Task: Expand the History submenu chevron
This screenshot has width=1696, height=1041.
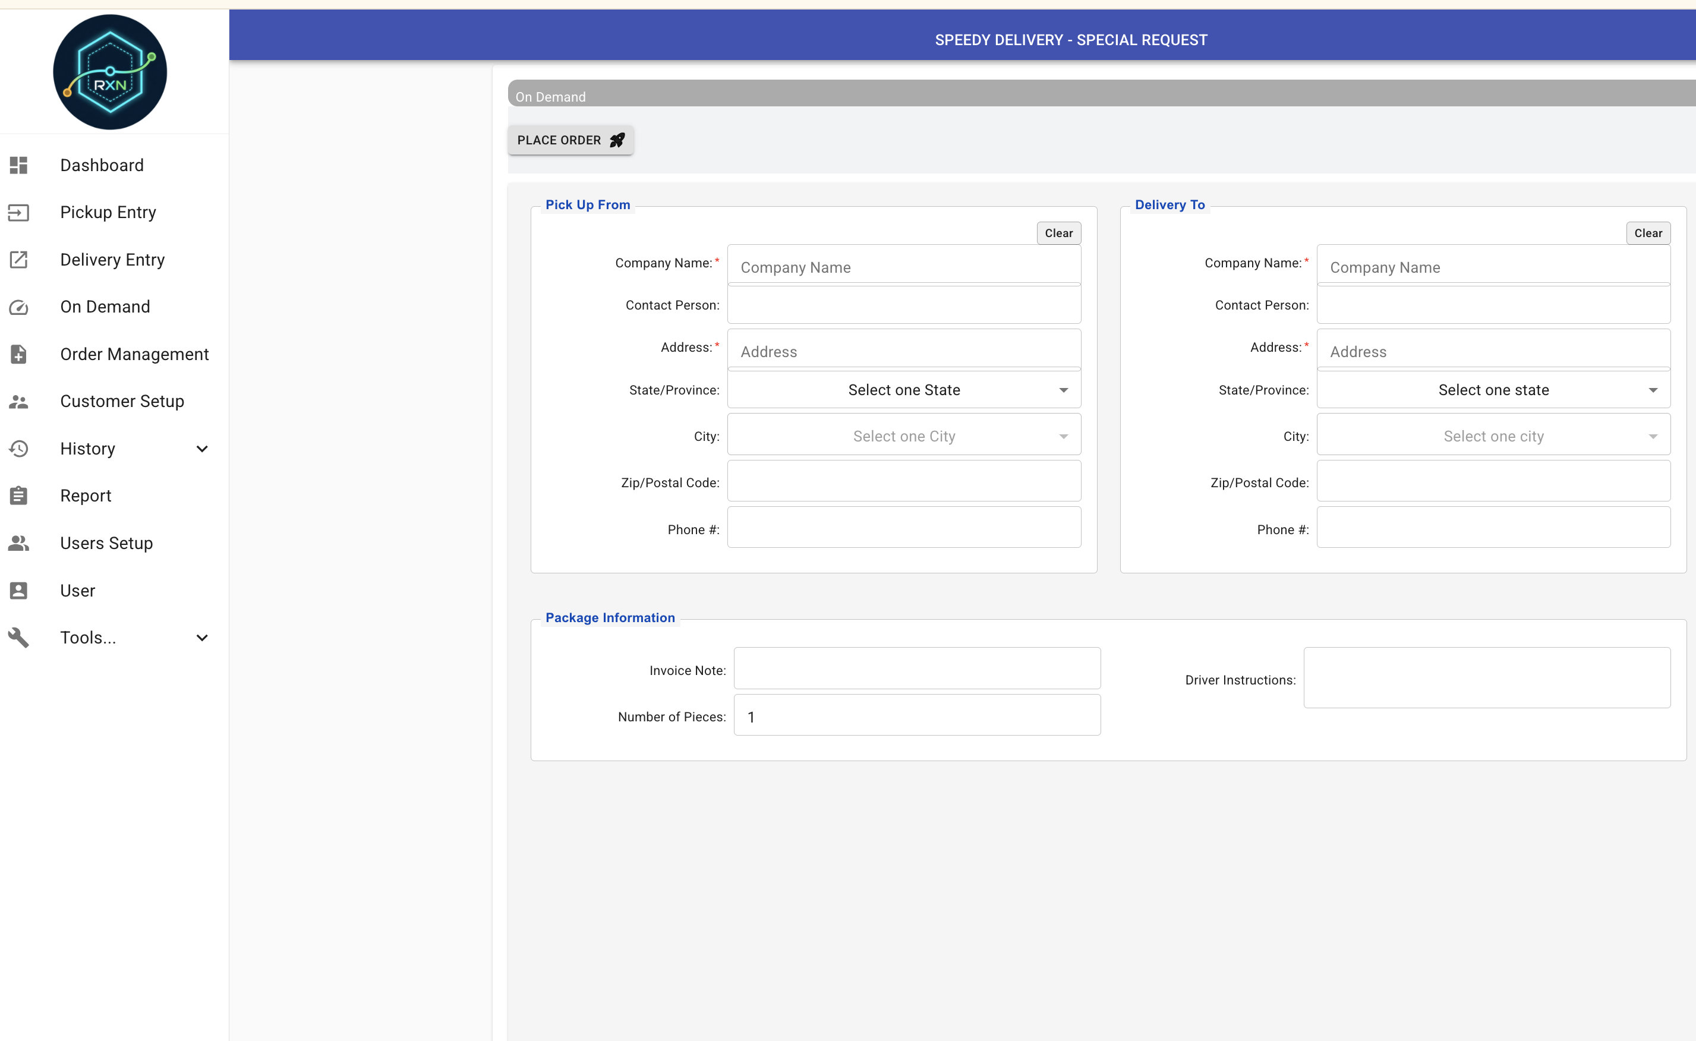Action: click(x=202, y=449)
